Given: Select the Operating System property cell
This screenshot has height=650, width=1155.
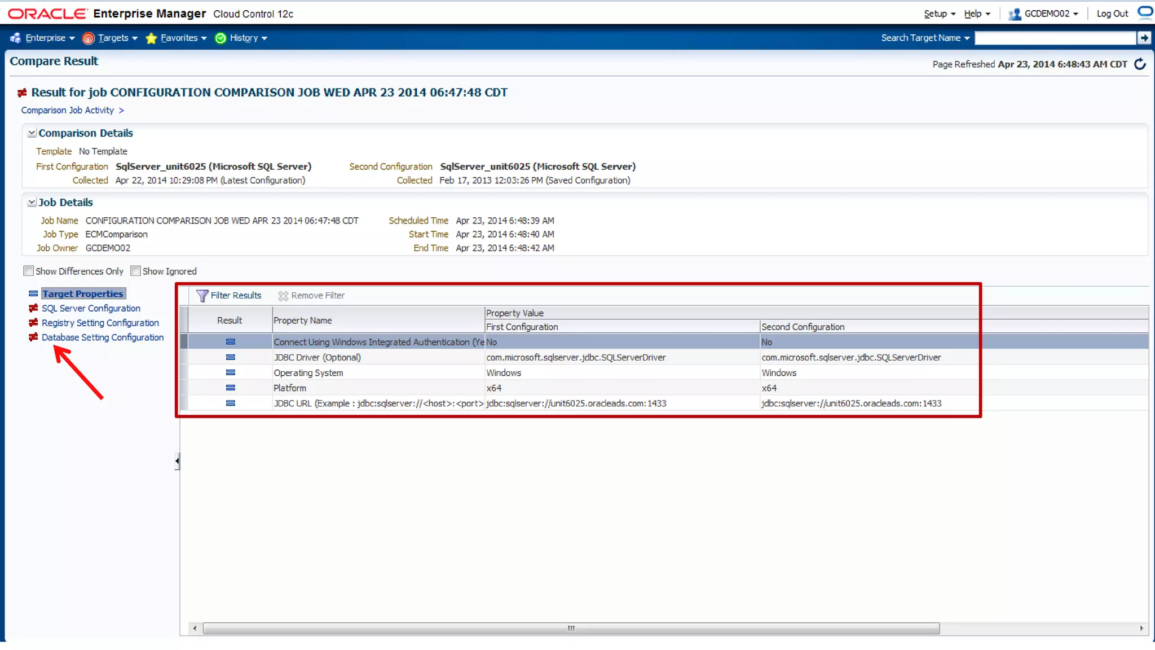Looking at the screenshot, I should (x=378, y=372).
